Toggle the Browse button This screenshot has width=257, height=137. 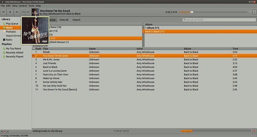point(53,20)
